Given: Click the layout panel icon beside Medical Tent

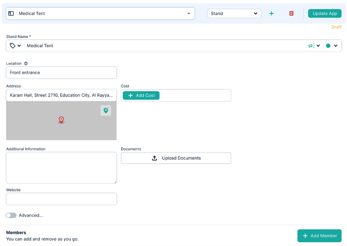Looking at the screenshot, I should click(x=11, y=13).
